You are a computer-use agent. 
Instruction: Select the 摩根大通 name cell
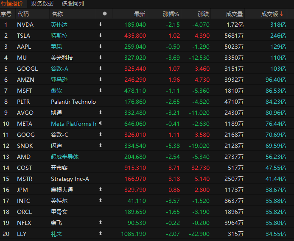(62, 190)
